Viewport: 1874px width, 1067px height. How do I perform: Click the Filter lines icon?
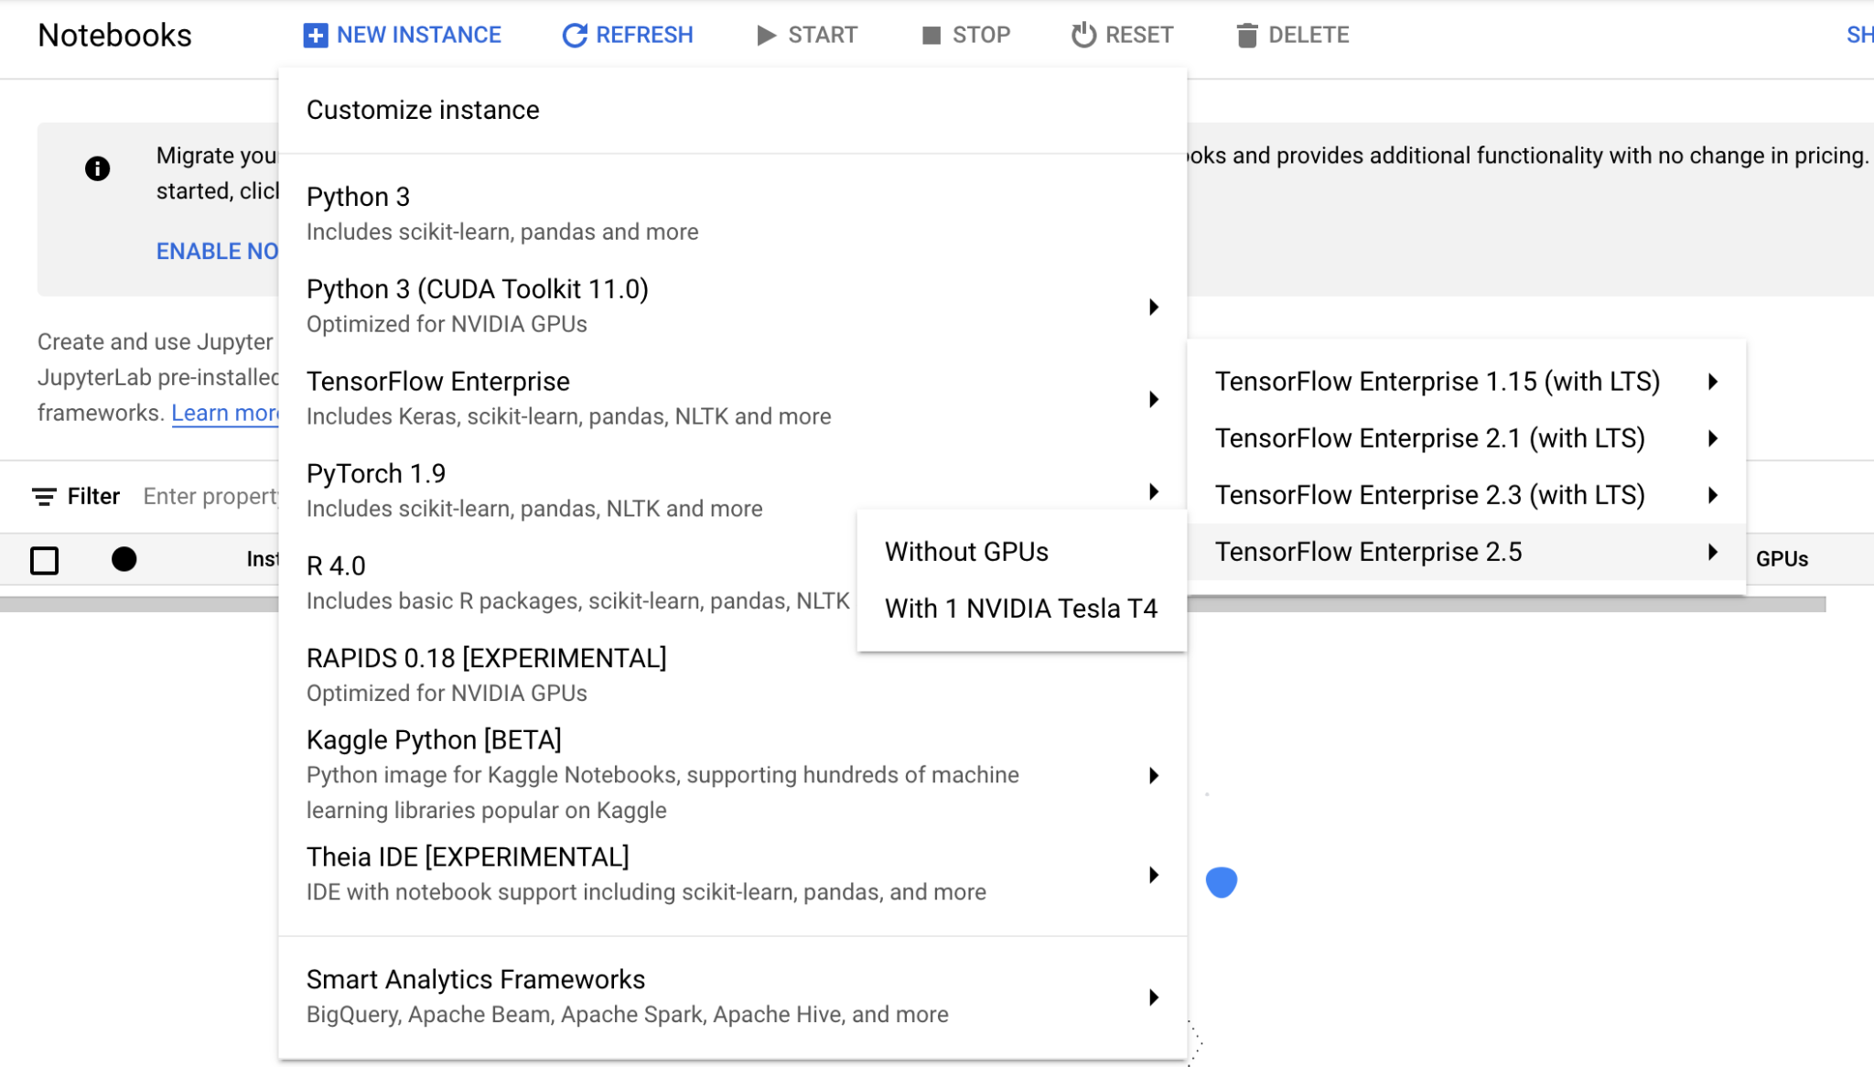click(44, 497)
